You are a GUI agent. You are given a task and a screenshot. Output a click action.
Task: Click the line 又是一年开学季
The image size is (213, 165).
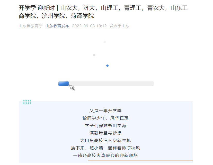pos(105,111)
